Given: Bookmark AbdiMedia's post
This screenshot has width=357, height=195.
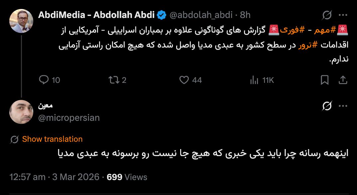Looking at the screenshot, I should (325, 80).
